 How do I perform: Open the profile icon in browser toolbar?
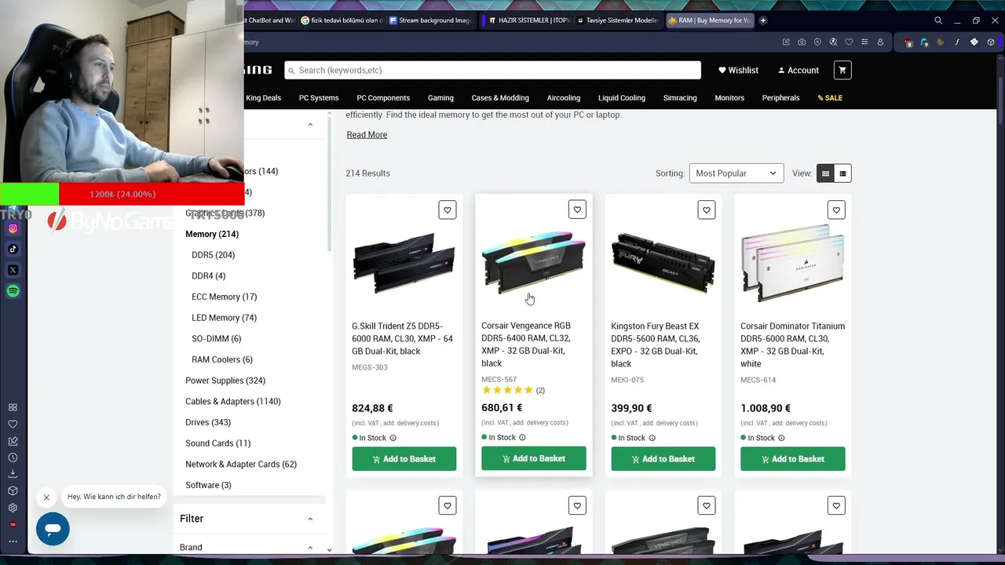880,42
